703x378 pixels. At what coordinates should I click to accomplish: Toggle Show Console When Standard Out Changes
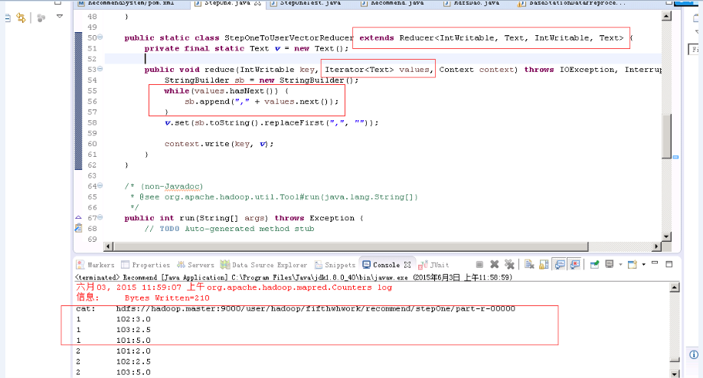[x=560, y=265]
